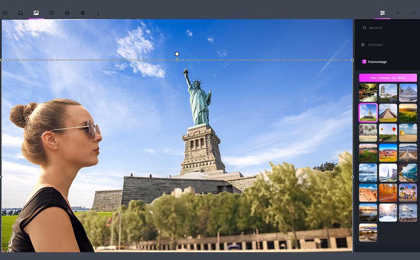The width and height of the screenshot is (420, 260).
Task: Click the layers icon beside Fotomontage
Action: coord(364,62)
